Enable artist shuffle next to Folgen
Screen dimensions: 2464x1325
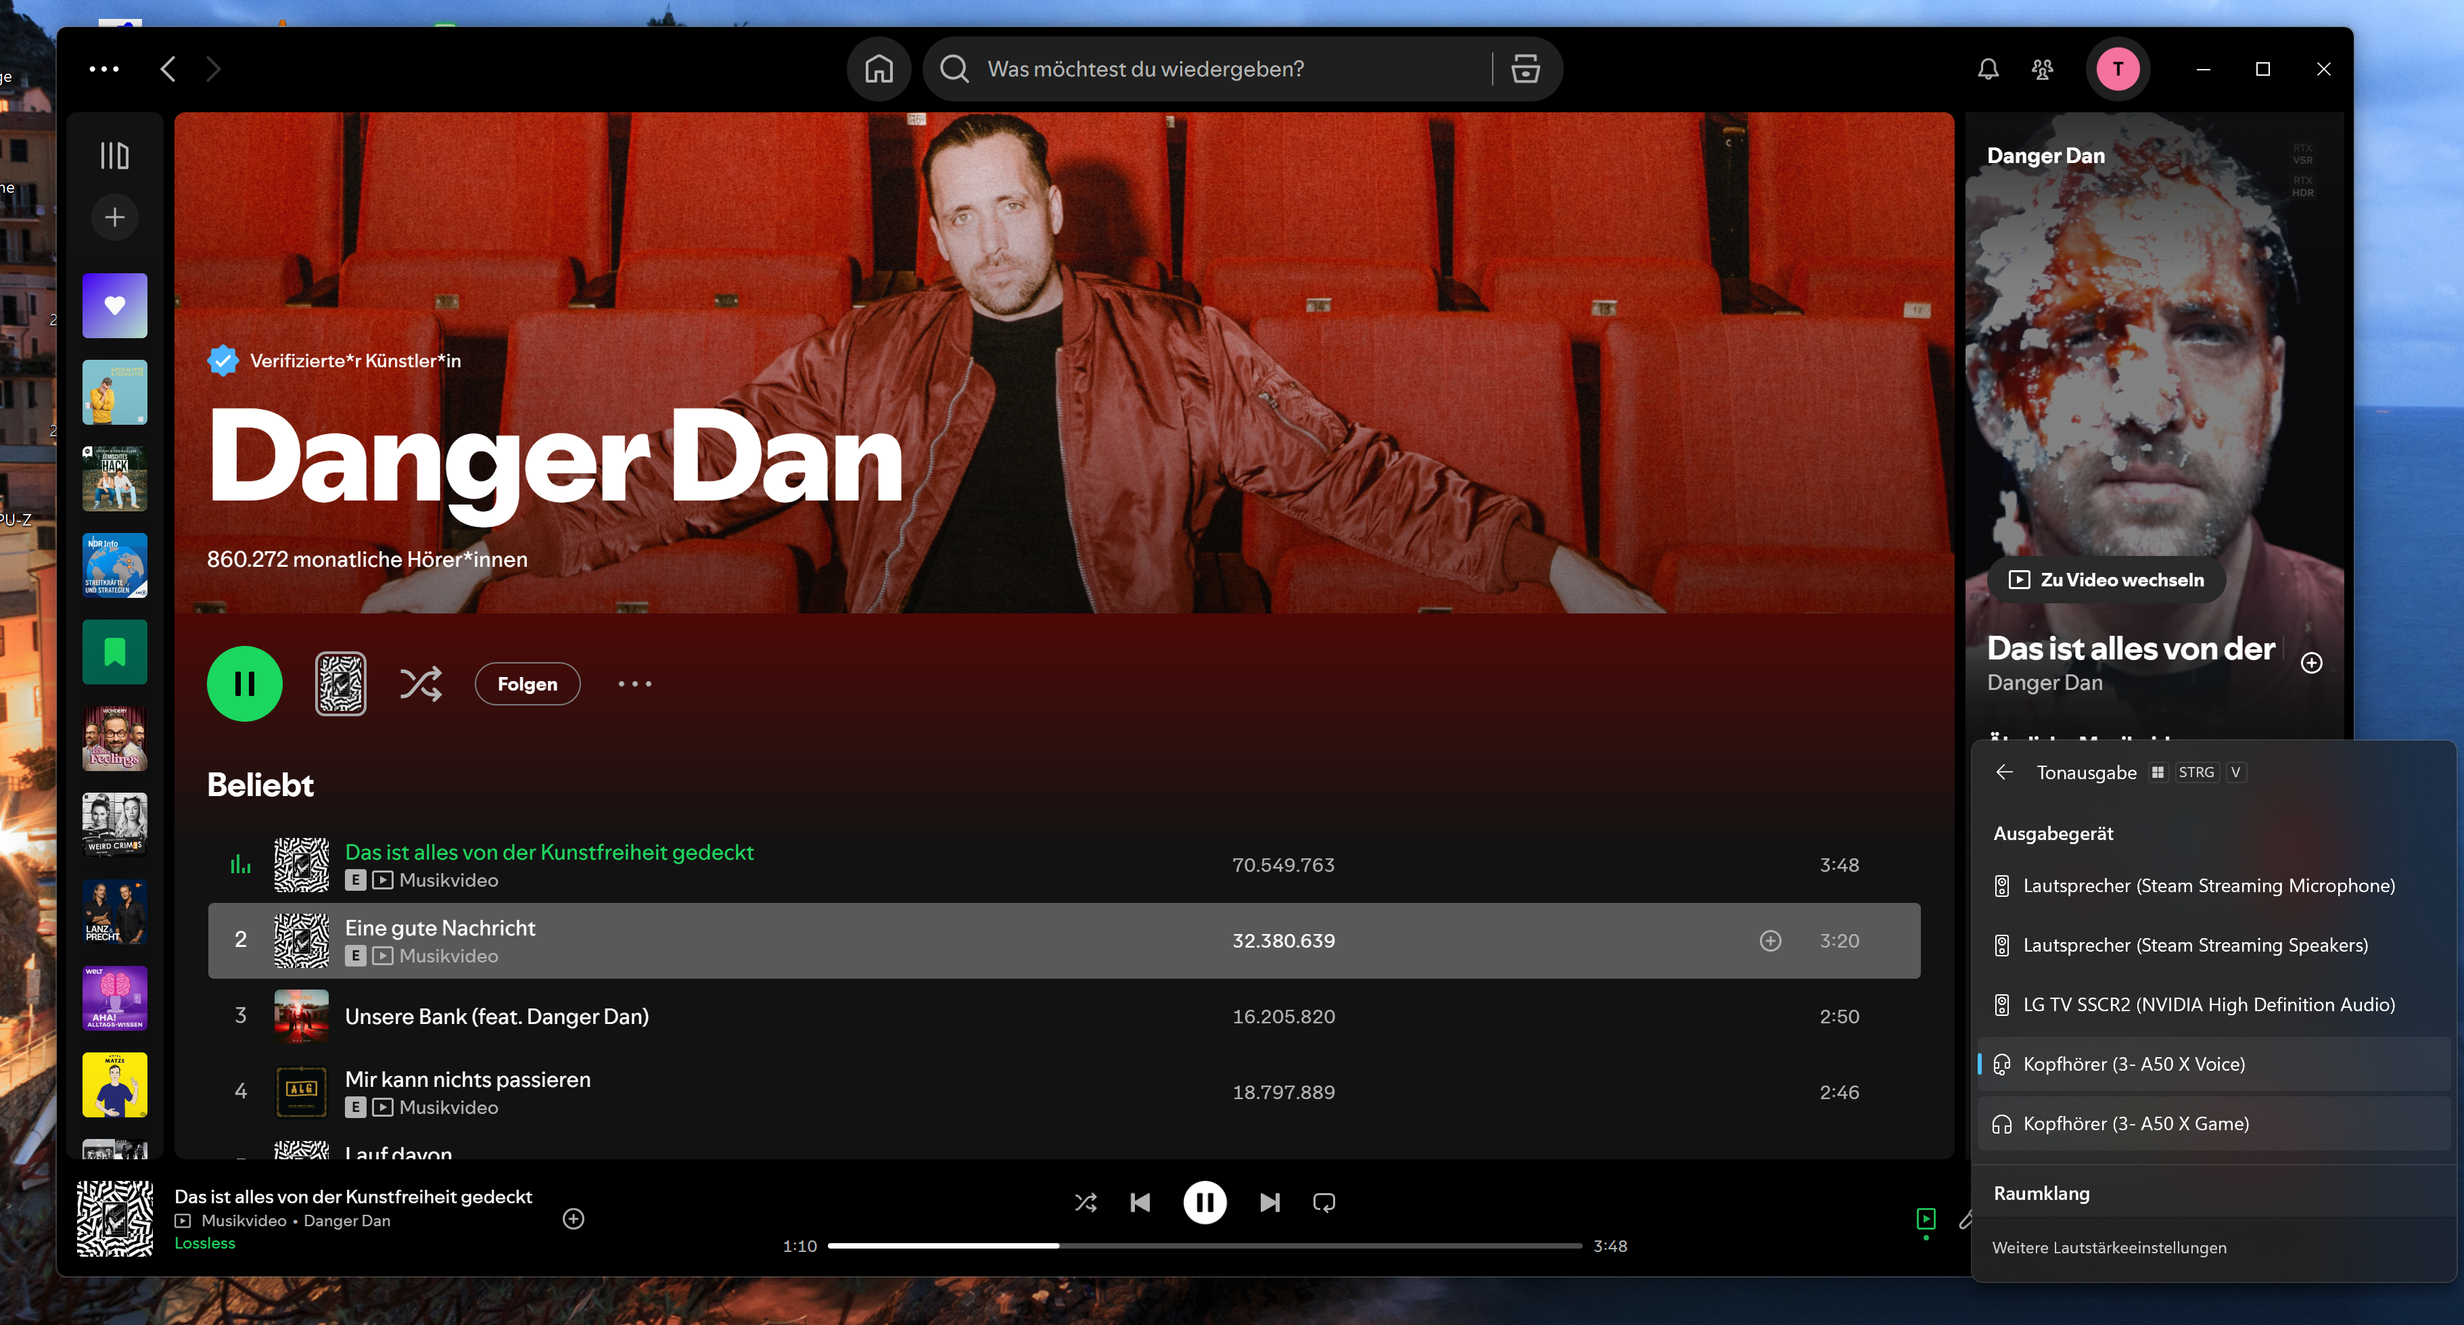421,683
